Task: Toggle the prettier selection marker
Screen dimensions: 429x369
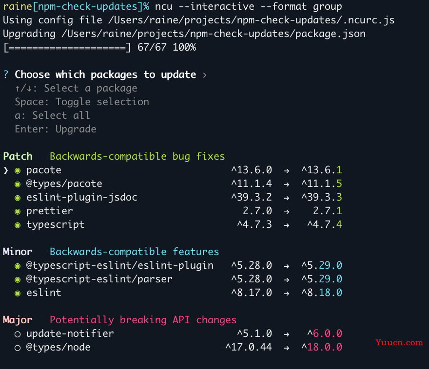Action: click(18, 212)
